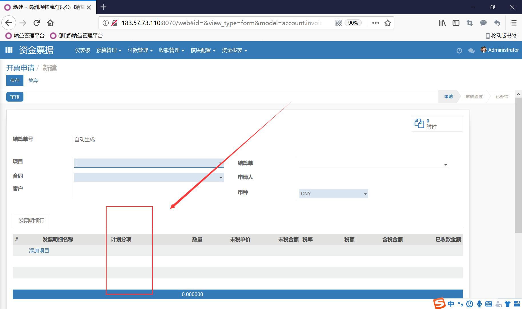Go to browser home page icon
Viewport: 522px width, 309px height.
point(50,23)
